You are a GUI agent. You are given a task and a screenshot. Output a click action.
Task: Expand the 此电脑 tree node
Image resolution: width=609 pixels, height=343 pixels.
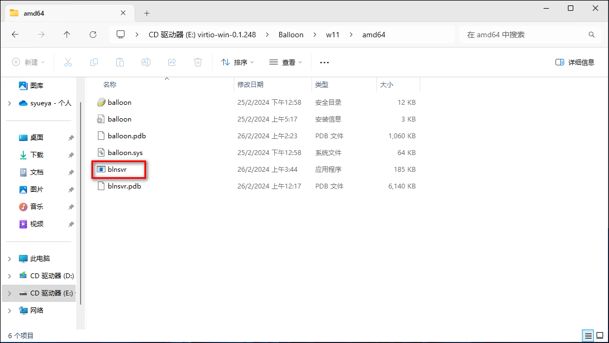pos(9,259)
